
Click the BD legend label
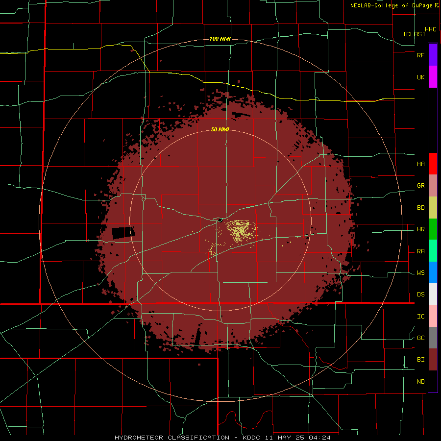[x=420, y=208]
